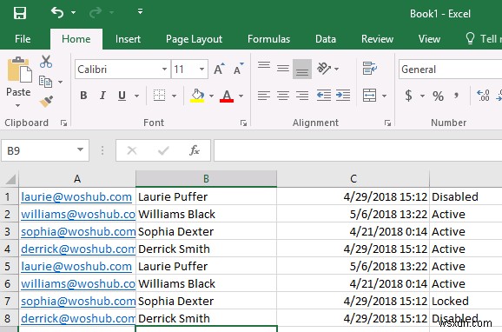Select column B header

tap(206, 178)
